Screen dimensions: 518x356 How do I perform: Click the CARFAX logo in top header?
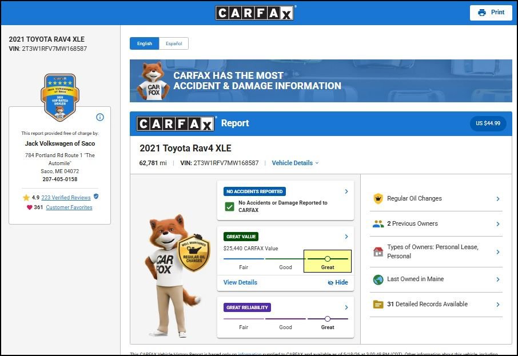[254, 13]
